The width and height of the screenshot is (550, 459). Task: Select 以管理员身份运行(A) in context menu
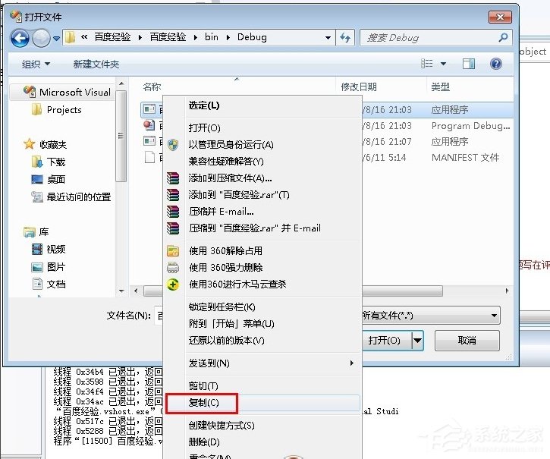231,144
